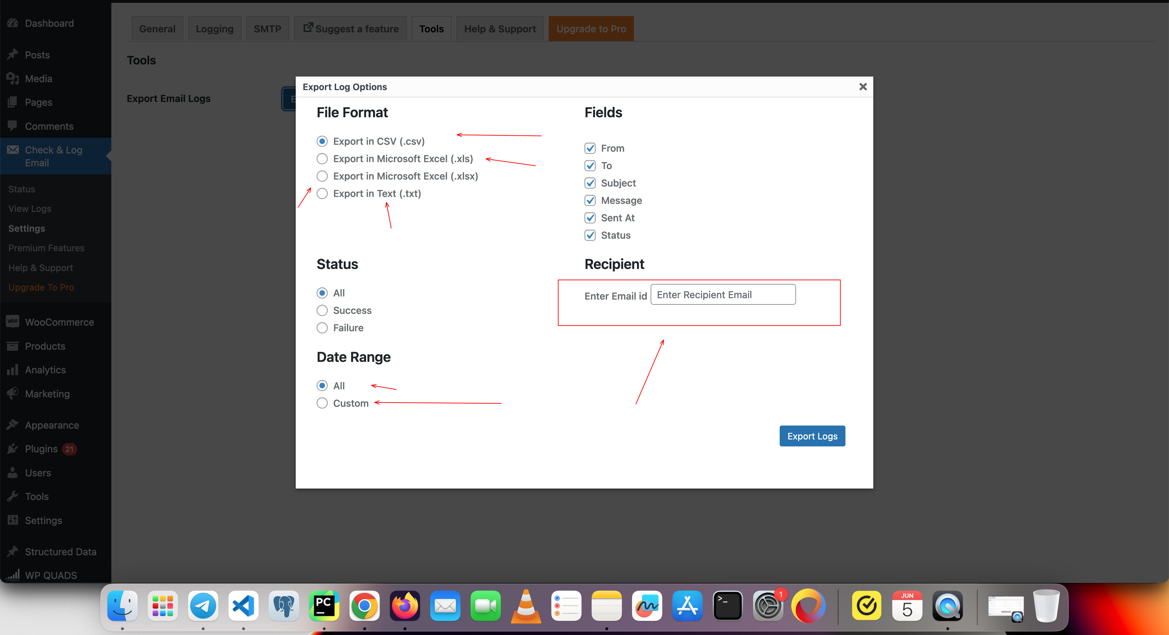Image resolution: width=1169 pixels, height=635 pixels.
Task: Open the SMTP tab
Action: click(x=267, y=29)
